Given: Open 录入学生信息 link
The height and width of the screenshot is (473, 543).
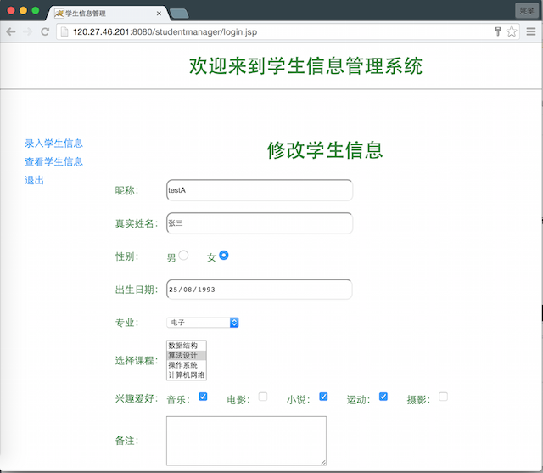Looking at the screenshot, I should [x=53, y=144].
